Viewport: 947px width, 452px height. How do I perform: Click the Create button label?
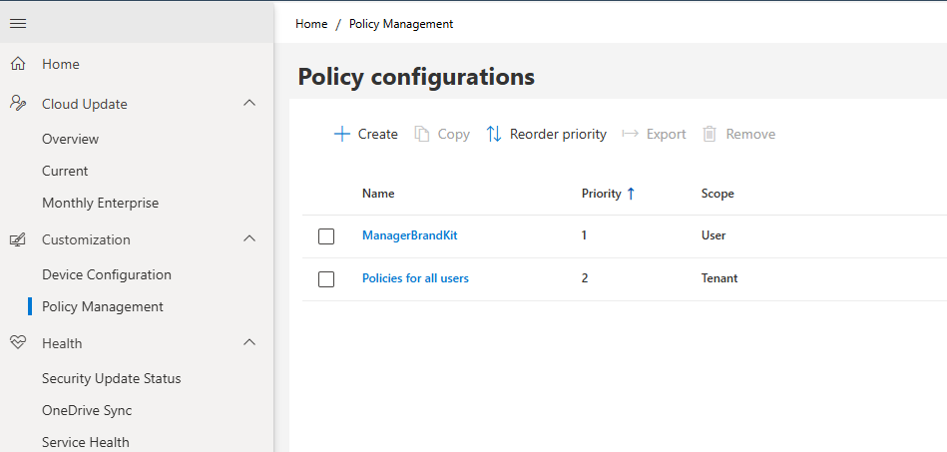pos(378,134)
